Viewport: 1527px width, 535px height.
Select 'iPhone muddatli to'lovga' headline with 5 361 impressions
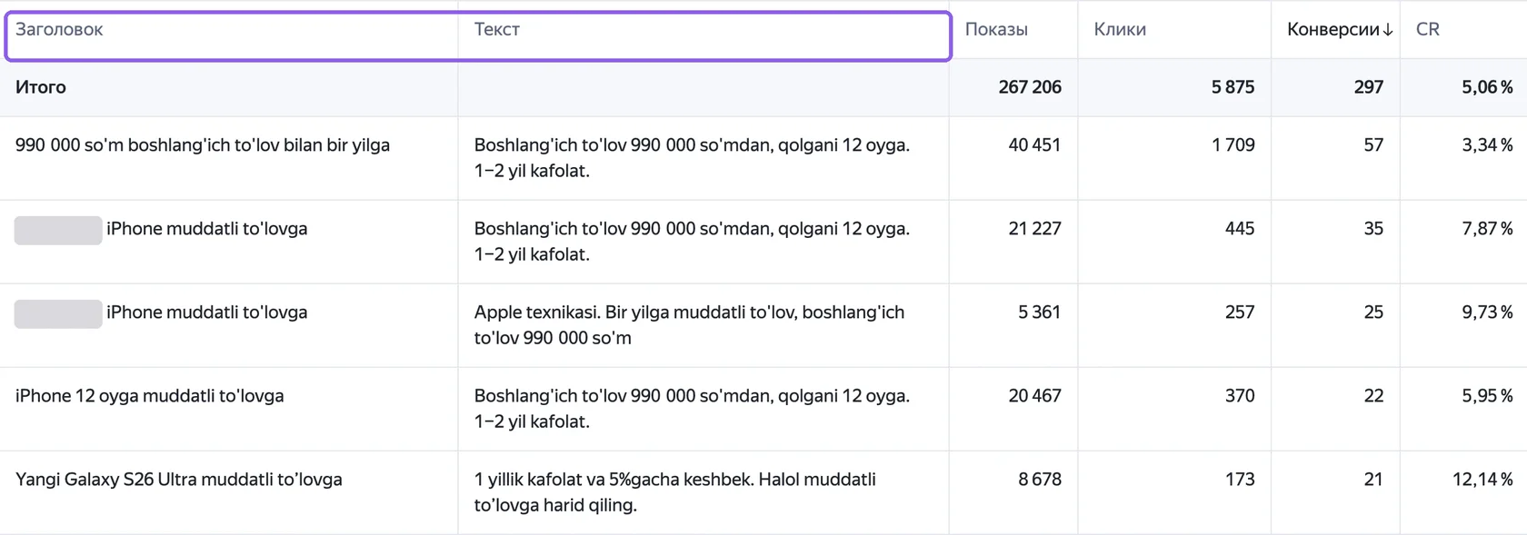coord(207,312)
